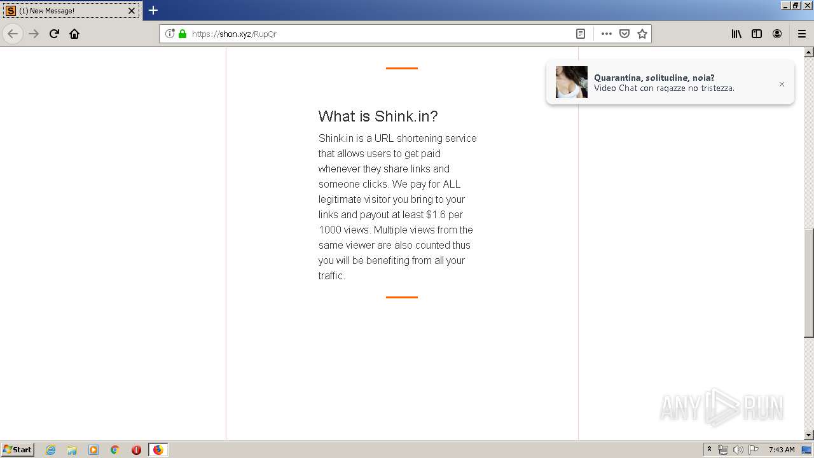Click the 7:43 AM system clock

tap(782, 450)
